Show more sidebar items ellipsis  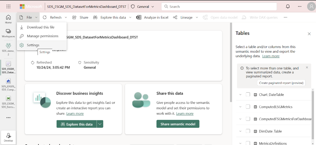(x=8, y=117)
